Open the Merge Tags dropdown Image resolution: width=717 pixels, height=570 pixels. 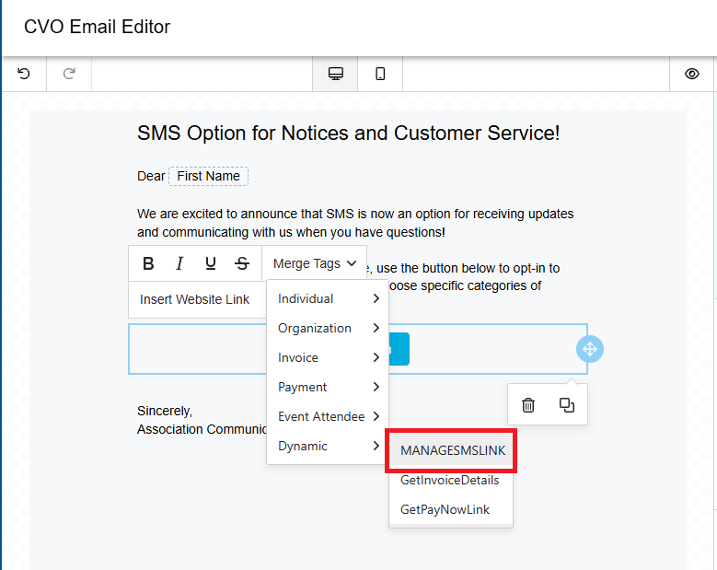[x=315, y=263]
